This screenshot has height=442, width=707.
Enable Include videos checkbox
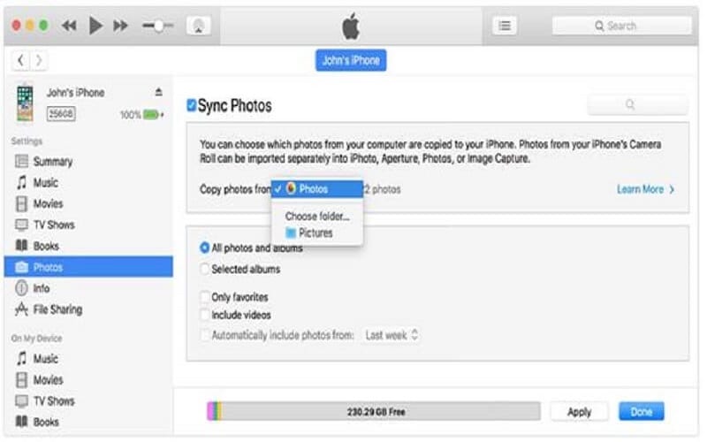205,315
